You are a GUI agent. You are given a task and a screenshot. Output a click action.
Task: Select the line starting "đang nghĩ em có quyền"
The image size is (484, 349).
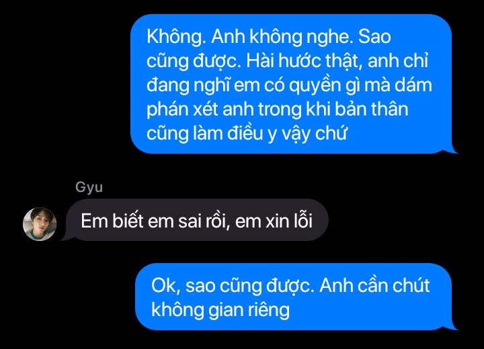click(289, 85)
